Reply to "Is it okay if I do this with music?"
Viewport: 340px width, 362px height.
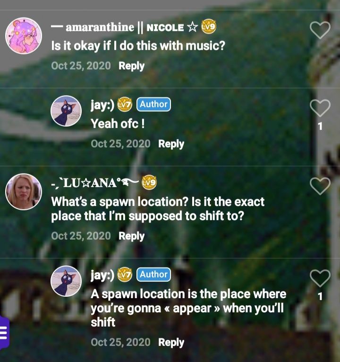point(131,66)
